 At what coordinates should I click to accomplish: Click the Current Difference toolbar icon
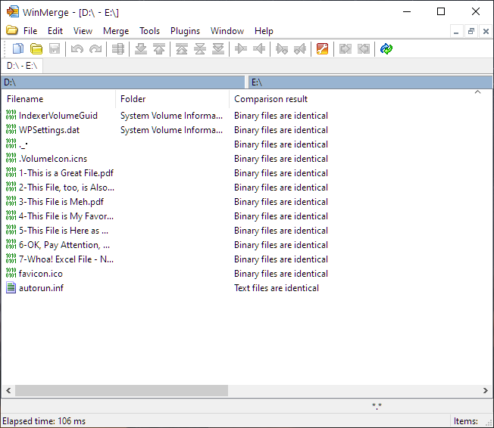[200, 48]
